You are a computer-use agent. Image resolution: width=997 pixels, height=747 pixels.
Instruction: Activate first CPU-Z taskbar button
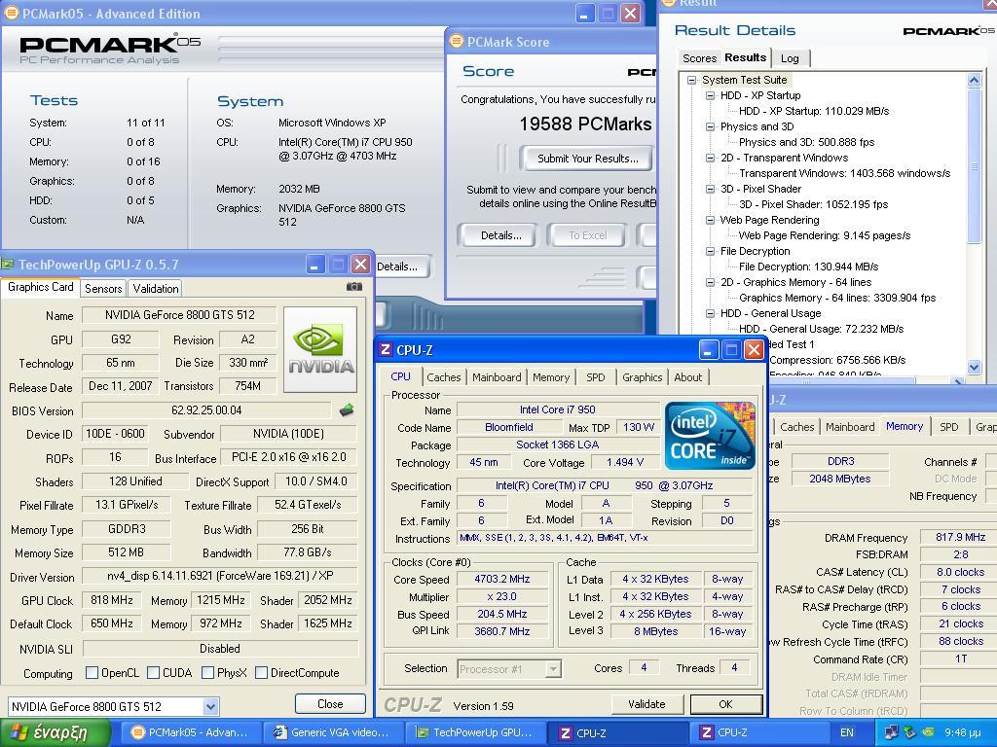pyautogui.click(x=618, y=733)
